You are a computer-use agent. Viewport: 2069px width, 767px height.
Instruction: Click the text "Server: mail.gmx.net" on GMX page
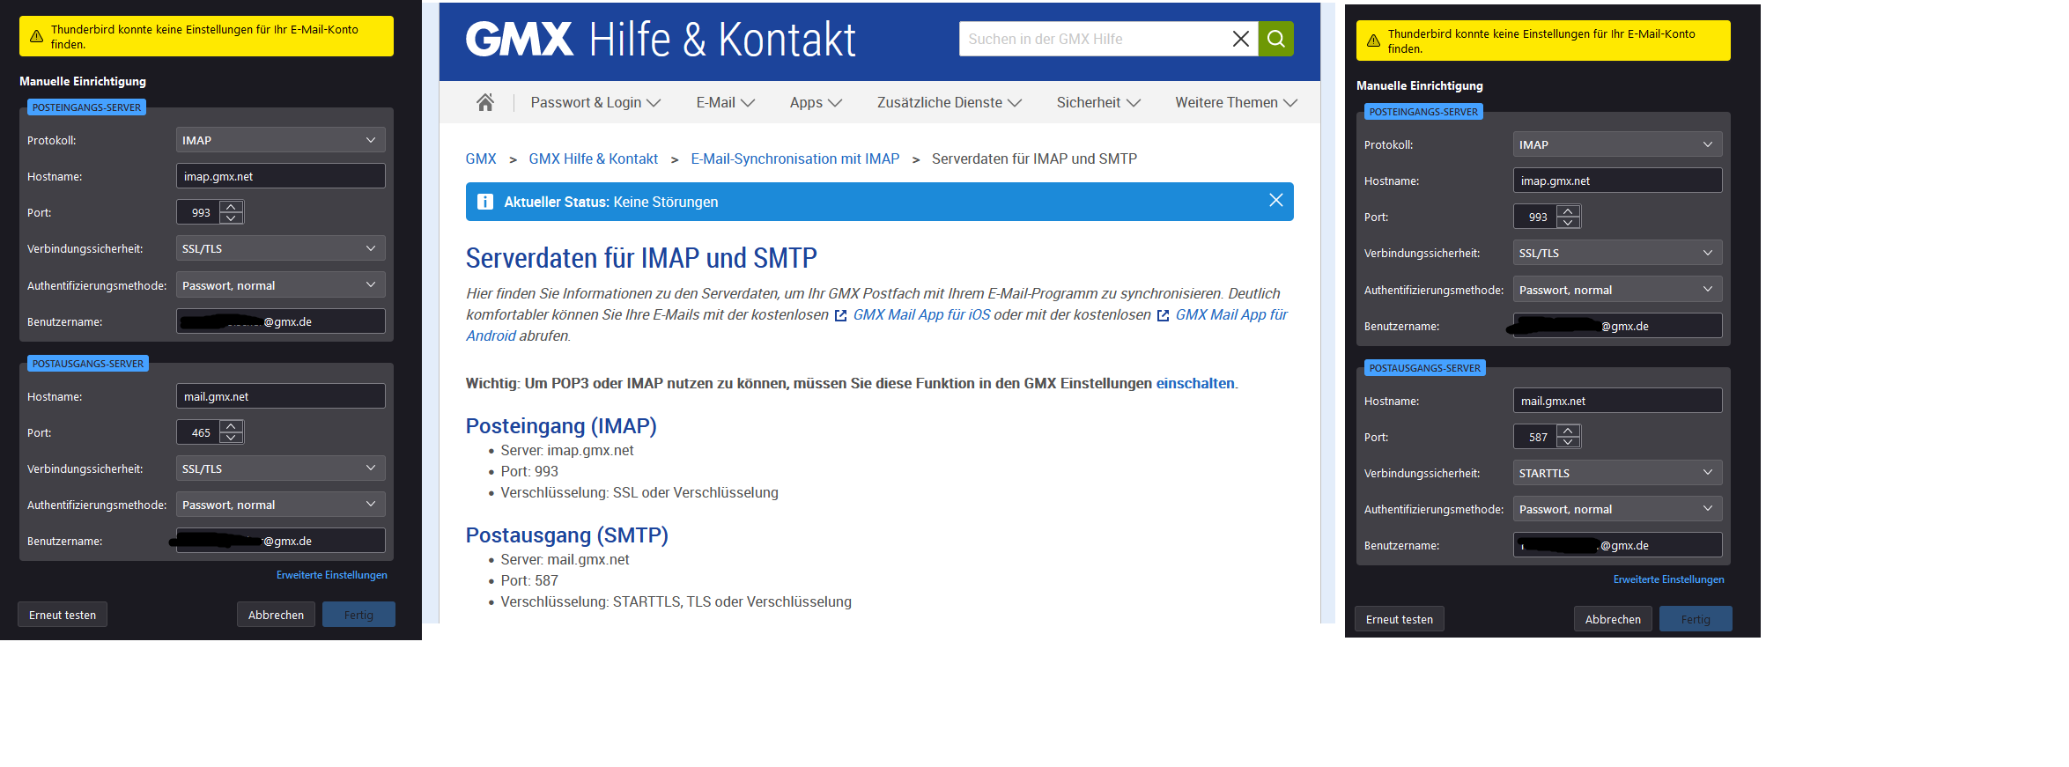pos(565,560)
